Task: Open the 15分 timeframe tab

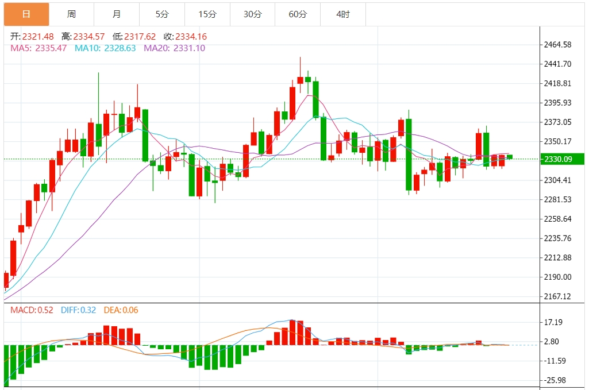Action: click(x=207, y=14)
